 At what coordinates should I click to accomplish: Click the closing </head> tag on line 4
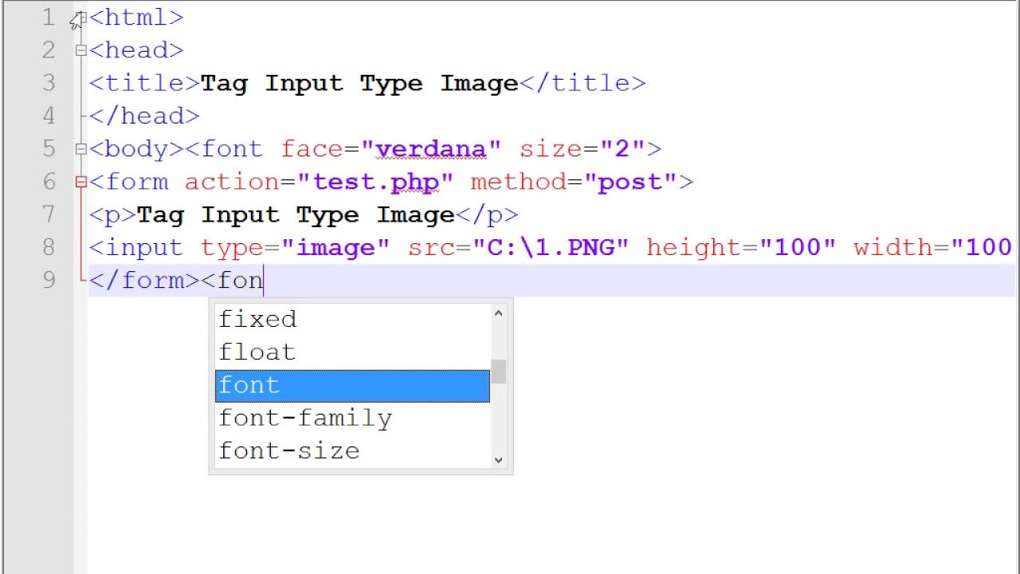(144, 116)
